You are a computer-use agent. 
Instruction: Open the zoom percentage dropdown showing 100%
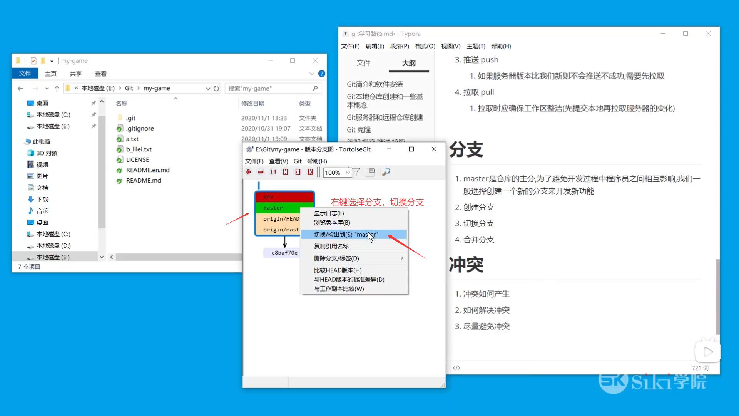tap(348, 173)
